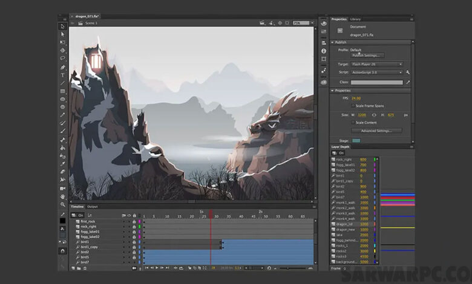This screenshot has width=472, height=284.
Task: Click the black stroke color swatch
Action: tap(62, 221)
